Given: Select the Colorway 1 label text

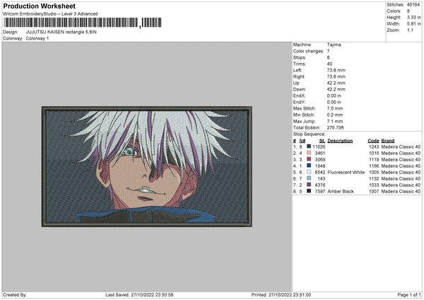Looking at the screenshot, I should [38, 38].
